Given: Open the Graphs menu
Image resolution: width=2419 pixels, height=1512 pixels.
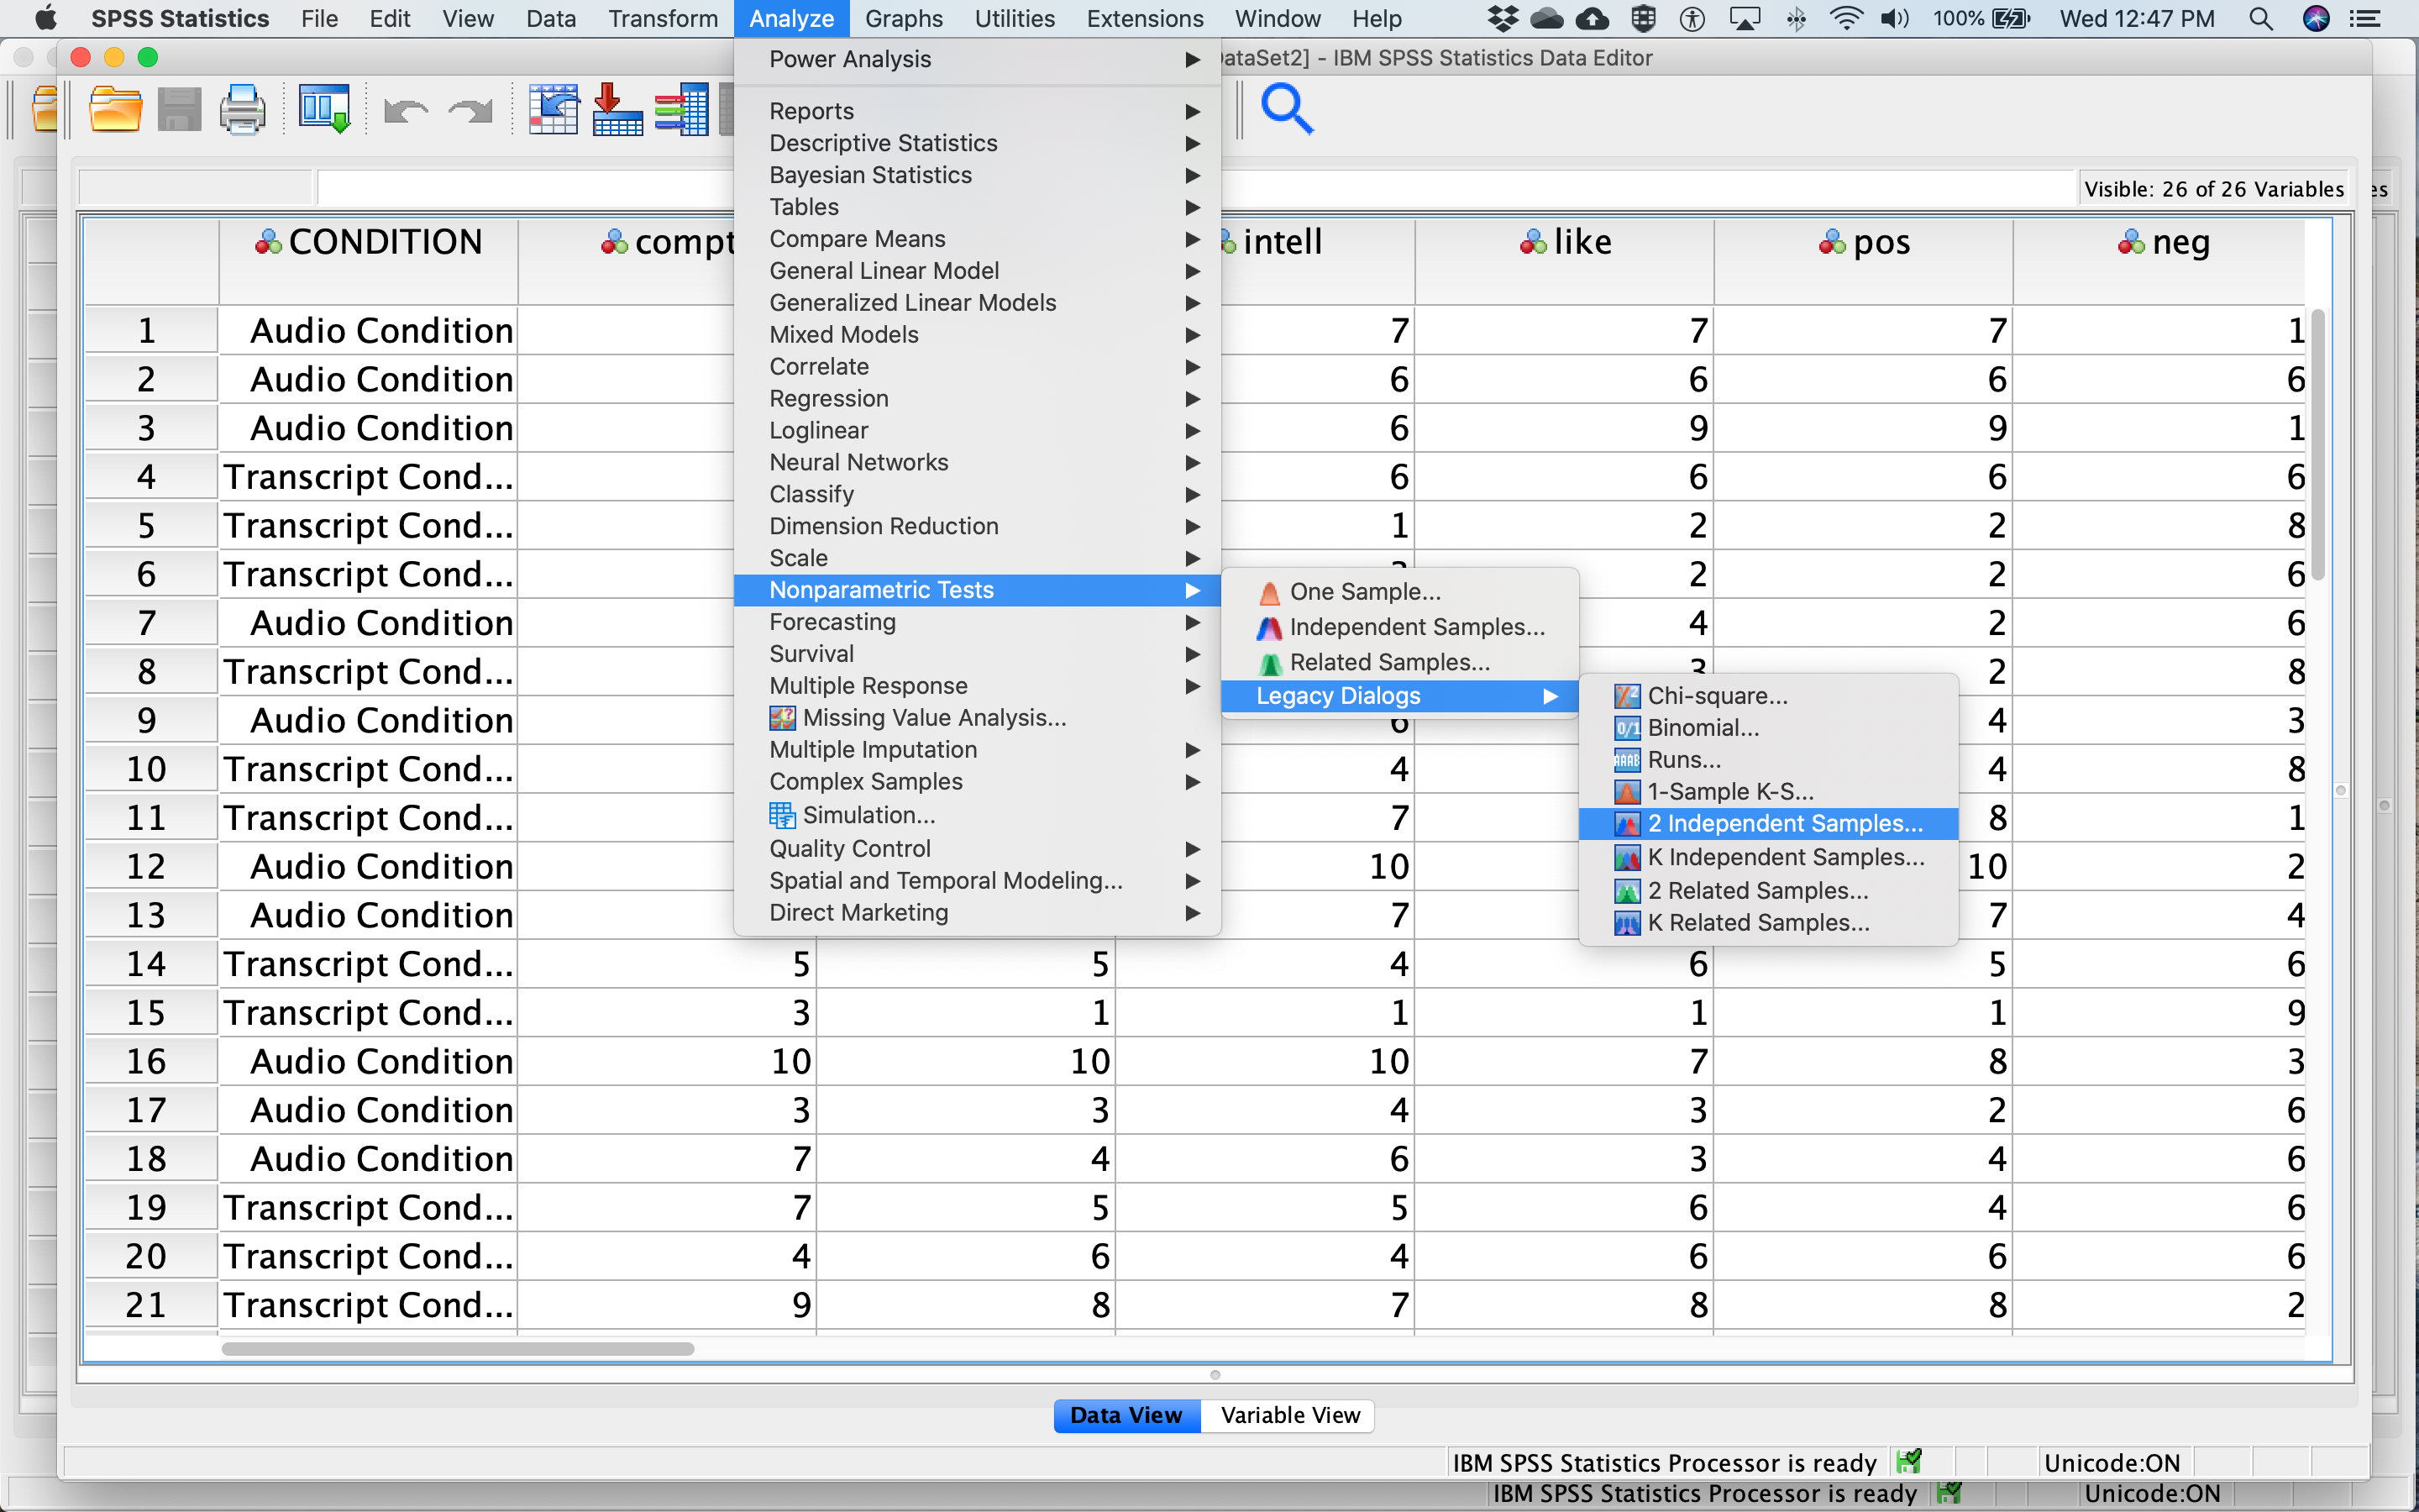Looking at the screenshot, I should [904, 18].
